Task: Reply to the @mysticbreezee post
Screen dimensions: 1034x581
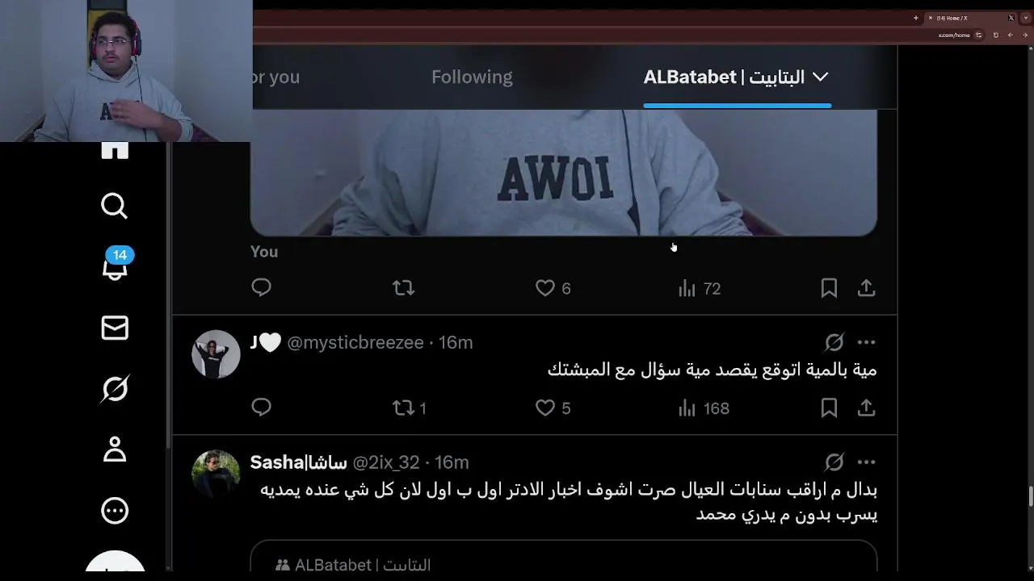Action: tap(261, 408)
